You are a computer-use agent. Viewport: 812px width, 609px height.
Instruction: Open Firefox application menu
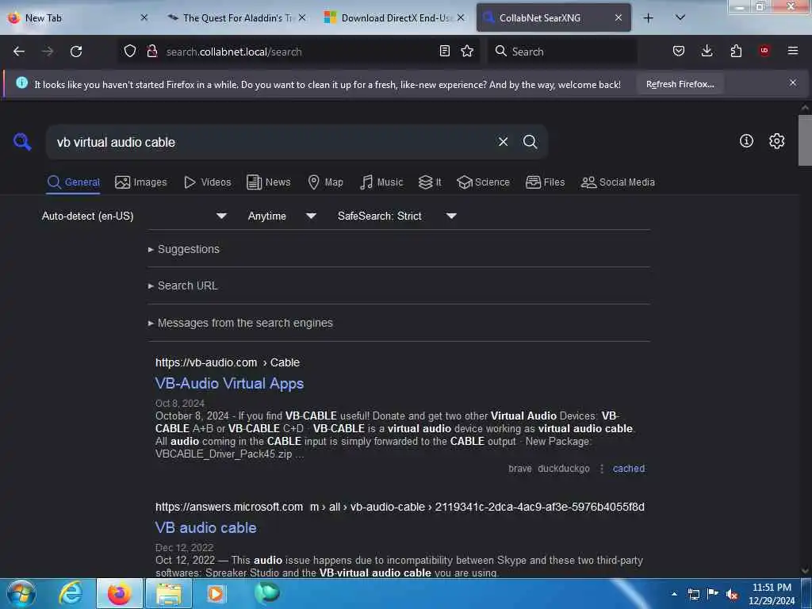(793, 51)
